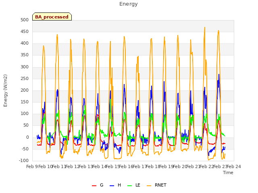Click the H legend label
Screen dimensions: 258x193
point(119,185)
